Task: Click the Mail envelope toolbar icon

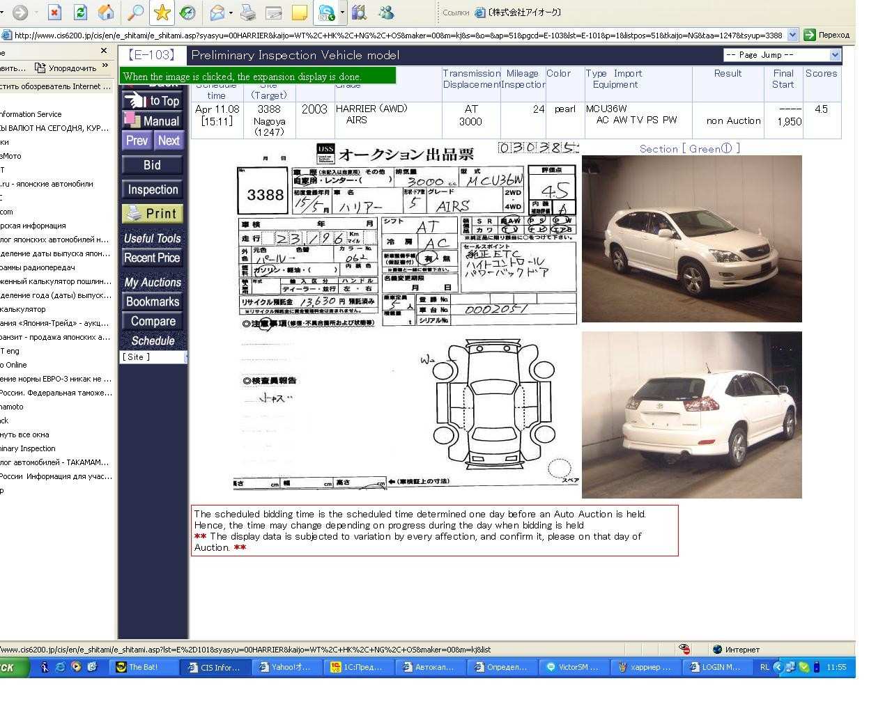Action: (217, 12)
